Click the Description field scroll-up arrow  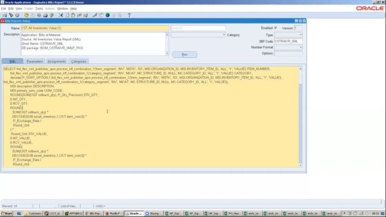pos(167,34)
